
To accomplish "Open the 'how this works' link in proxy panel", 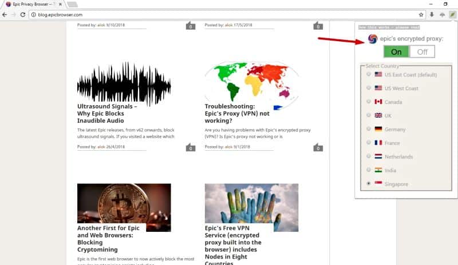I will point(389,27).
